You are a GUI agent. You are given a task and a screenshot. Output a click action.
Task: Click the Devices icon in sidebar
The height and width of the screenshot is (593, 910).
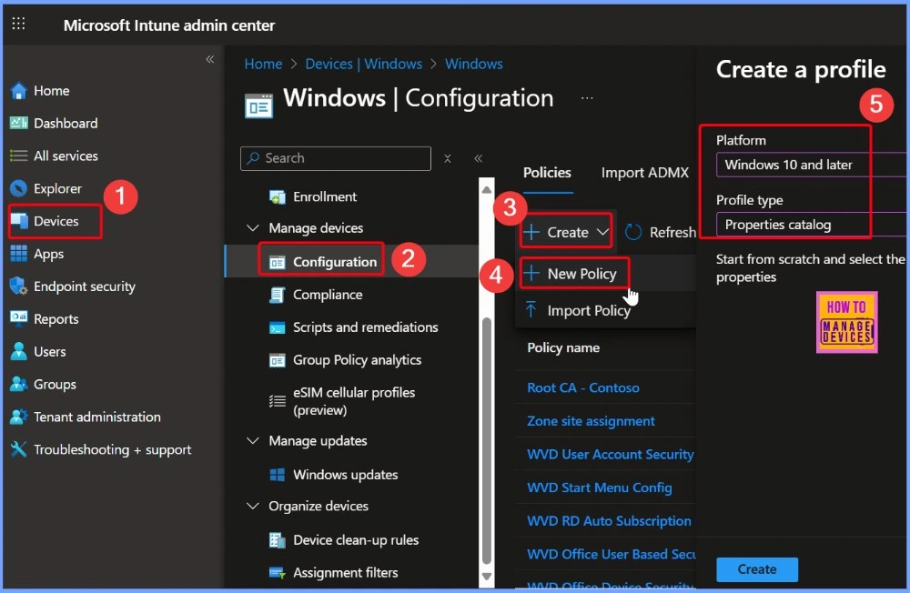coord(19,221)
